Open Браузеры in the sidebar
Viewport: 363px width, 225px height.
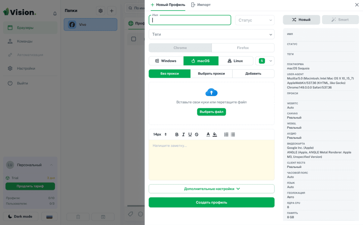click(x=30, y=28)
